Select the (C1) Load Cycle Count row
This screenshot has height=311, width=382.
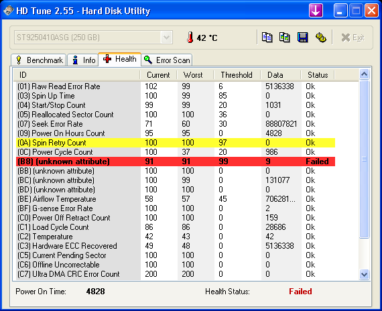click(176, 227)
